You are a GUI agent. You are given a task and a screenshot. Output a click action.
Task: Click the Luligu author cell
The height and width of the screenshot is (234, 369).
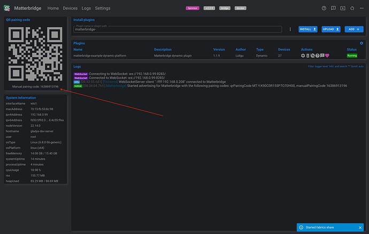coord(240,55)
